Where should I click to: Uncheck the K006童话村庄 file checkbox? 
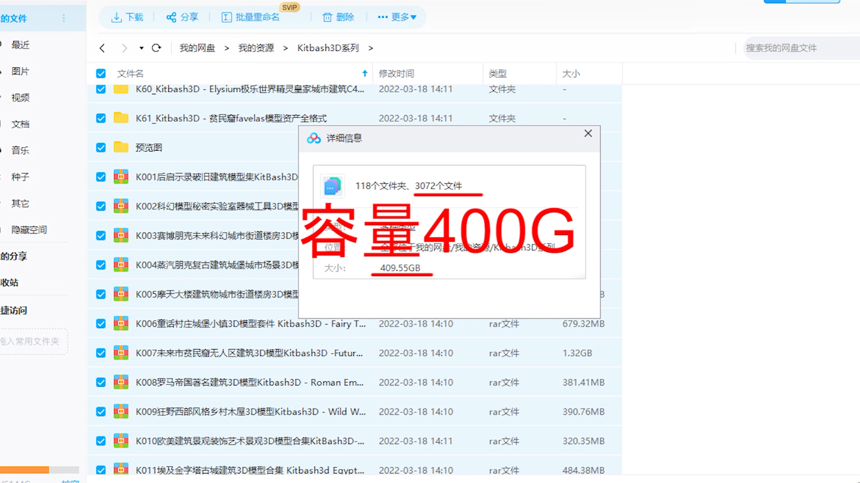(x=101, y=323)
